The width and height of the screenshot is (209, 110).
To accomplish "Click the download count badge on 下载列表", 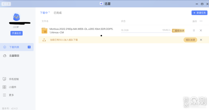I will point(29,47).
